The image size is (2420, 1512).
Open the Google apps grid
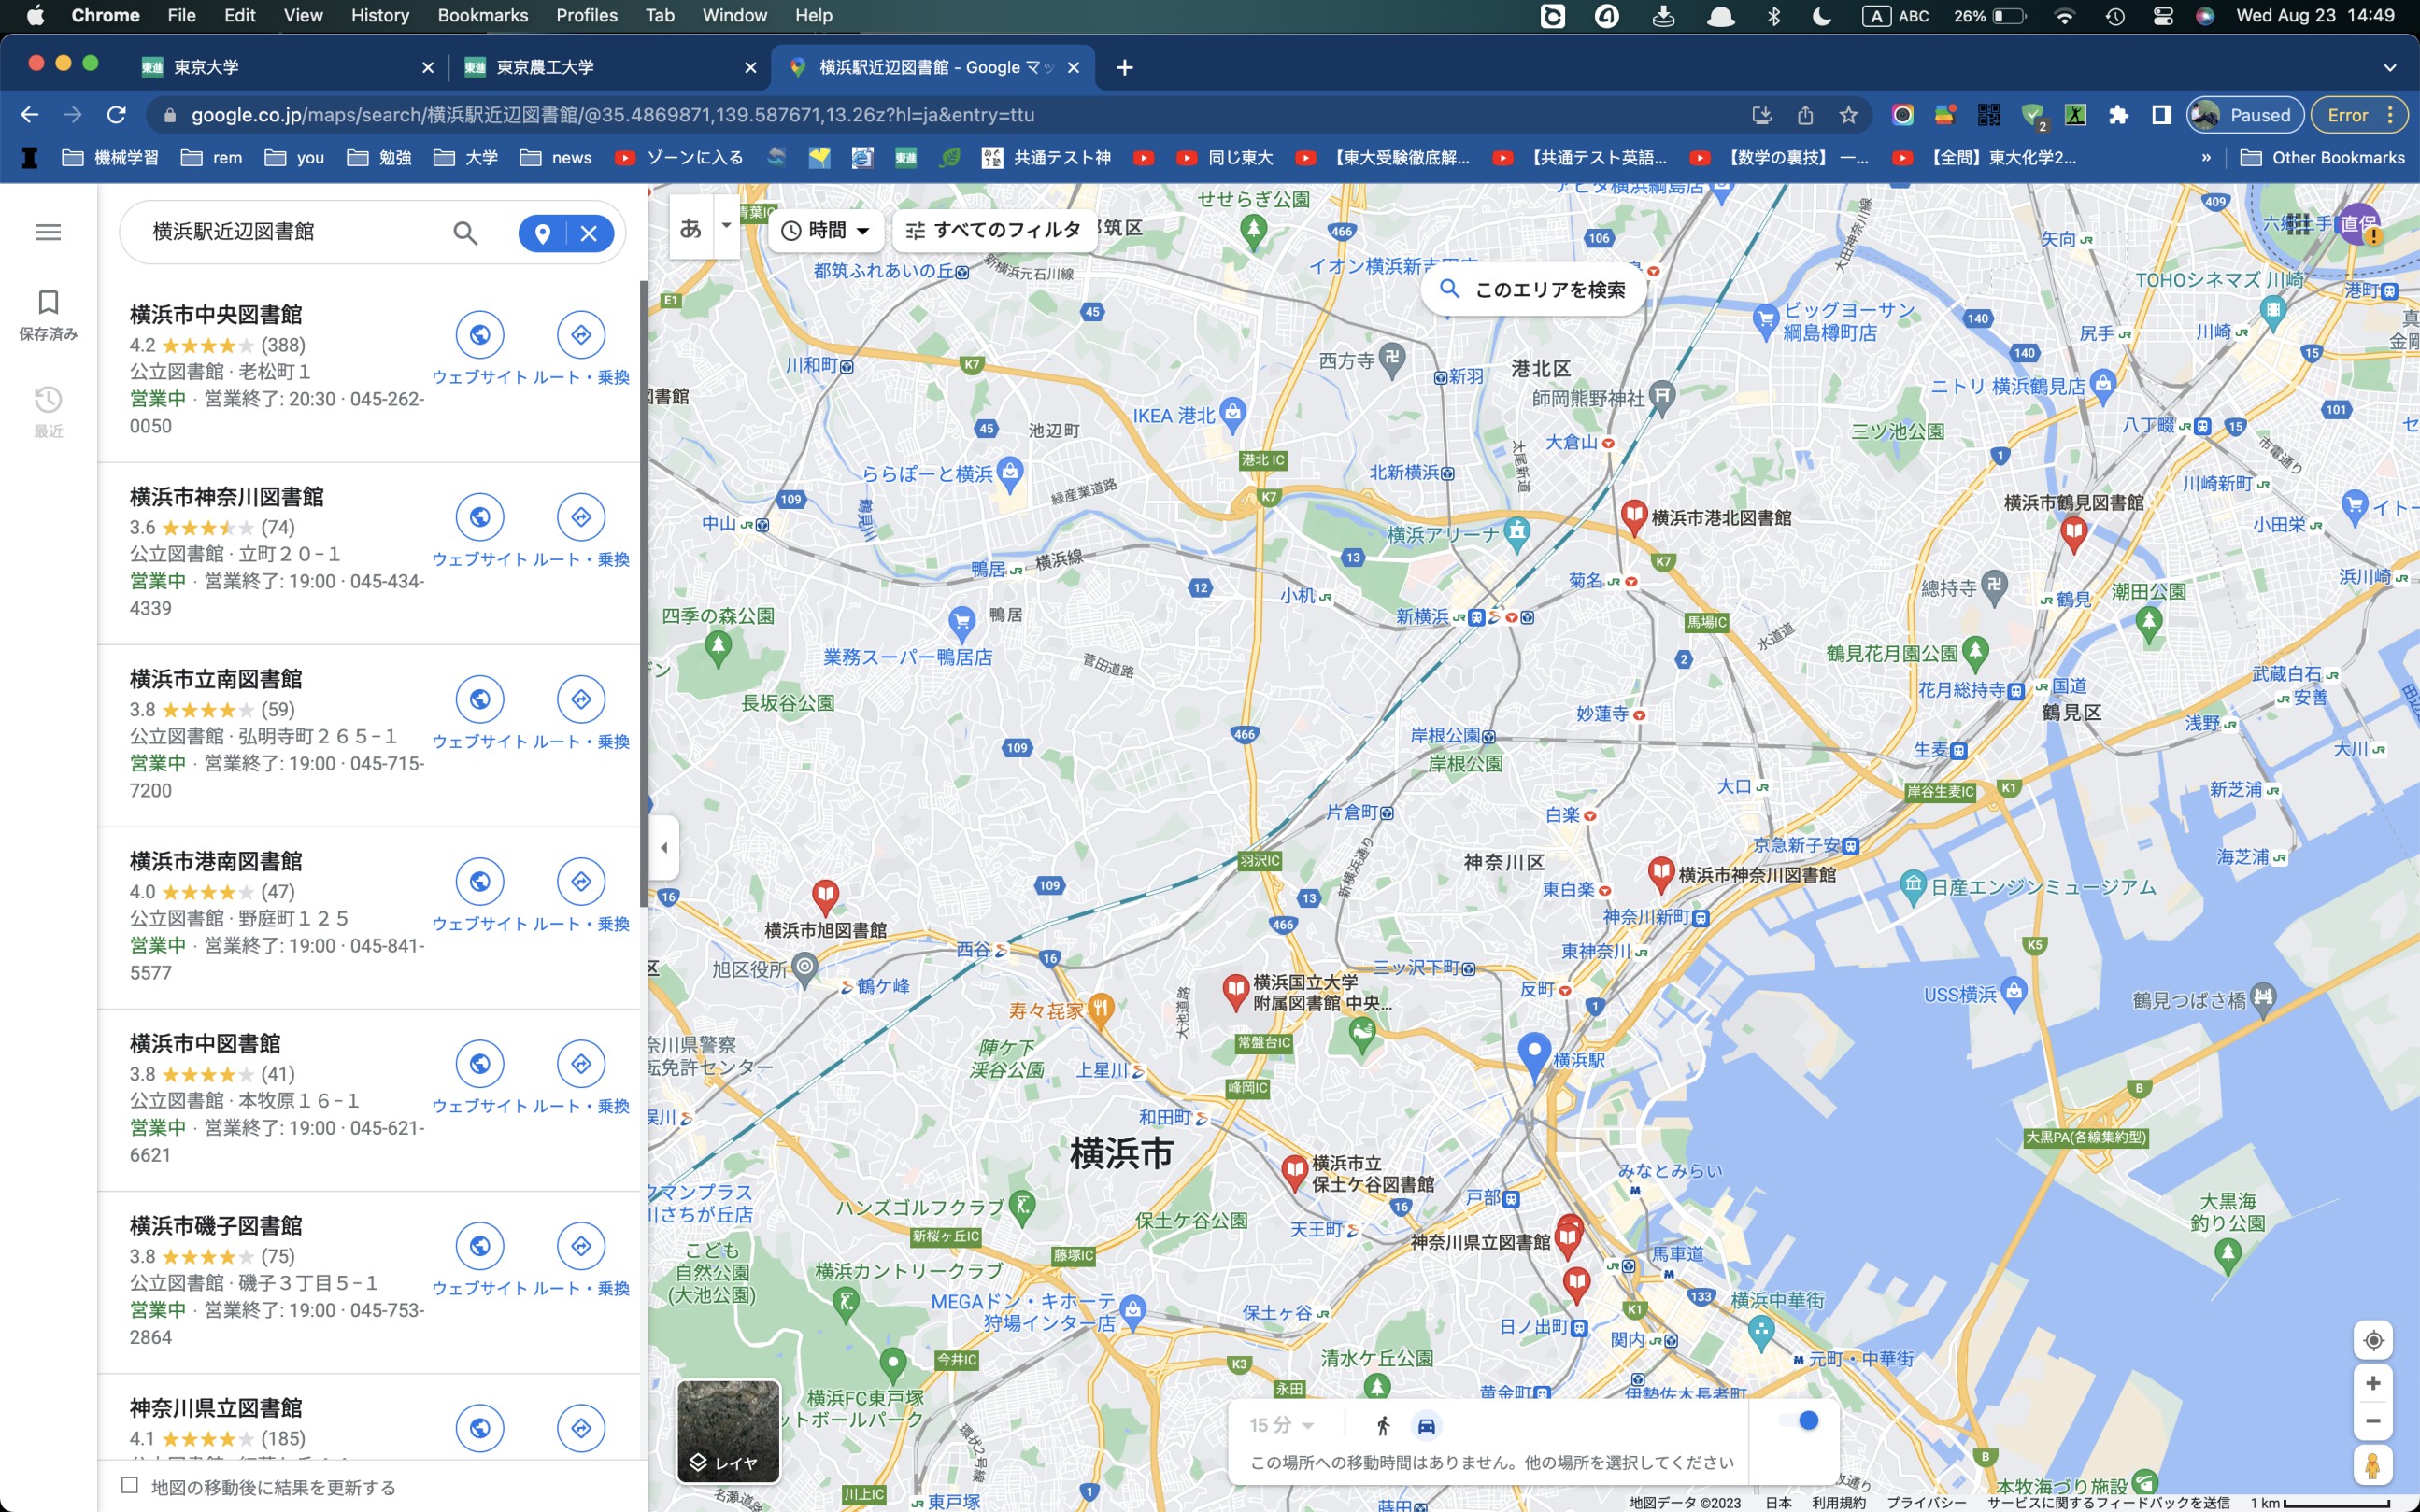tap(2299, 224)
